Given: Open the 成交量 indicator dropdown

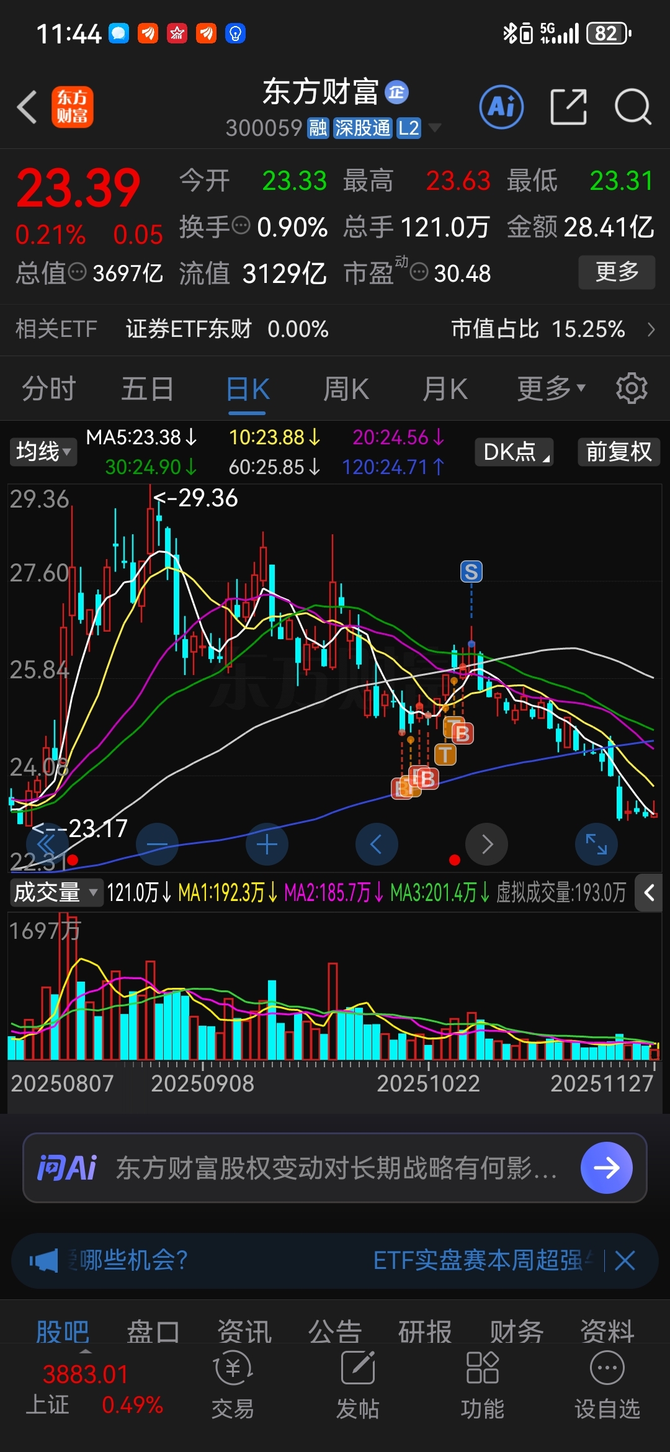Looking at the screenshot, I should pos(56,892).
